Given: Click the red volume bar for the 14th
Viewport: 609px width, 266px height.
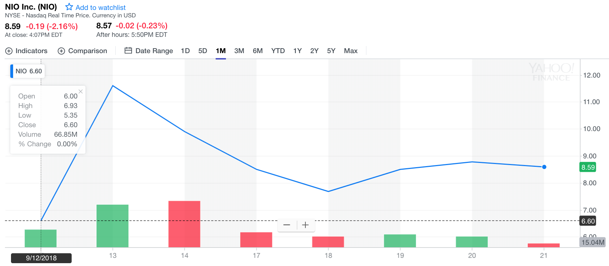Looking at the screenshot, I should point(184,224).
